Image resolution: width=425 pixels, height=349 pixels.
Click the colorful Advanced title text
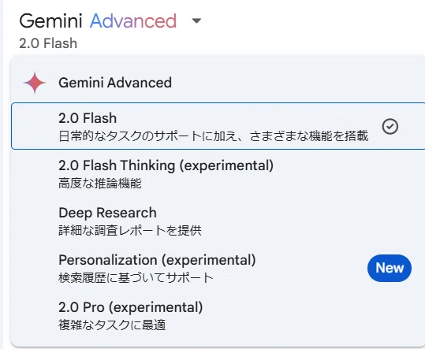pos(133,20)
